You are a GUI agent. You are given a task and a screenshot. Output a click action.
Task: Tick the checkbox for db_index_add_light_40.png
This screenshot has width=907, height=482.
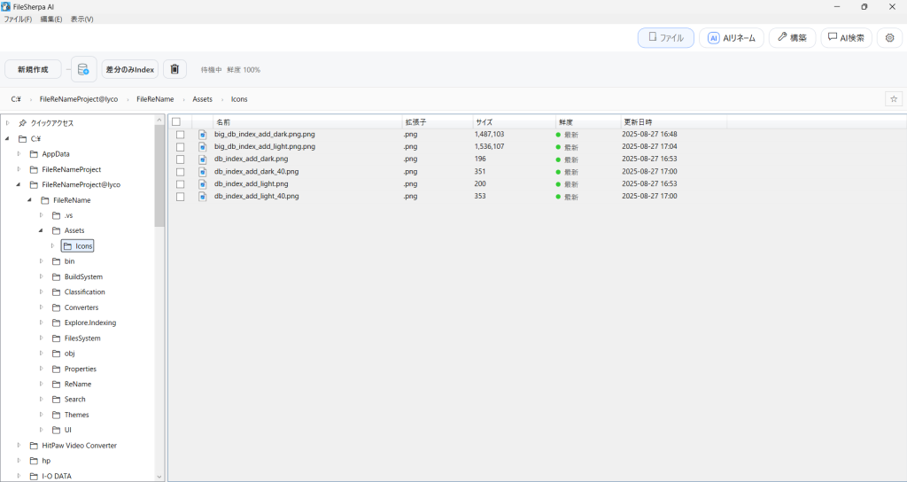pyautogui.click(x=180, y=197)
